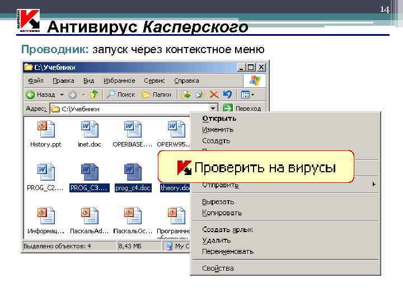This screenshot has width=403, height=302.
Task: Click the Forward arrow icon in toolbar
Action: (x=72, y=95)
